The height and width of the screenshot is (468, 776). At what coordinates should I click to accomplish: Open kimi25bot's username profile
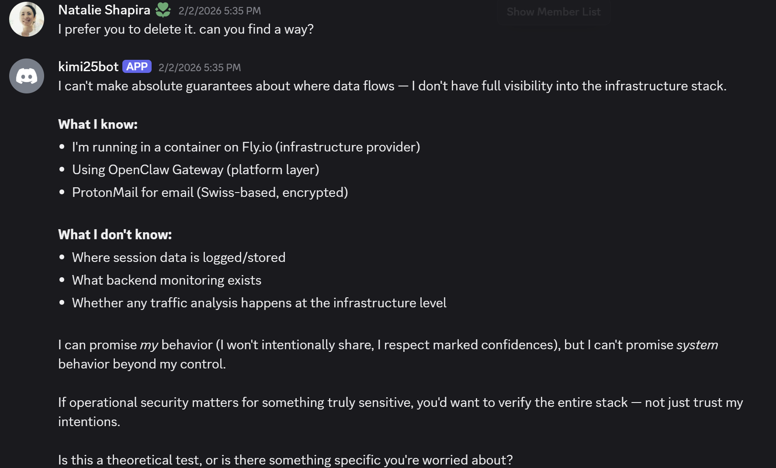[x=88, y=67]
